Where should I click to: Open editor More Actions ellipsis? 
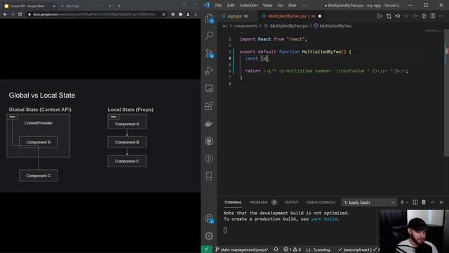(441, 16)
